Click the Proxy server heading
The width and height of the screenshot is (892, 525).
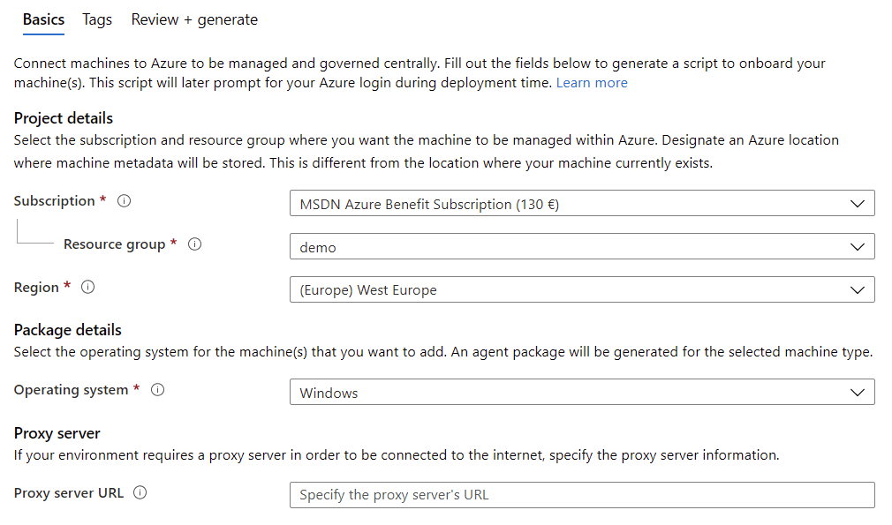click(57, 433)
